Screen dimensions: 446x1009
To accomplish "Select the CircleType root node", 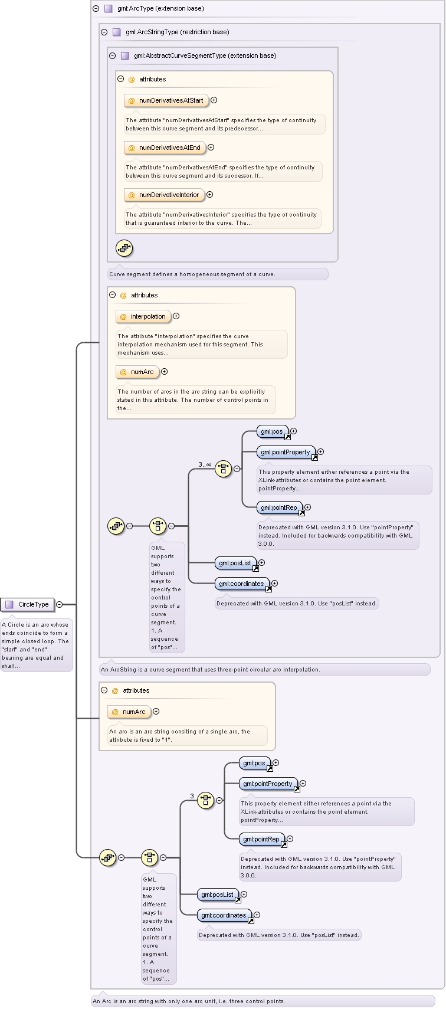I will pyautogui.click(x=27, y=604).
